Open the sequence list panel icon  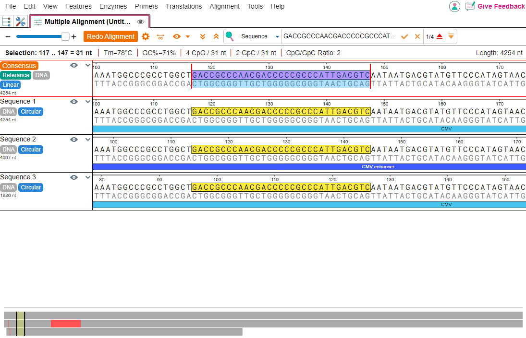pyautogui.click(x=6, y=22)
